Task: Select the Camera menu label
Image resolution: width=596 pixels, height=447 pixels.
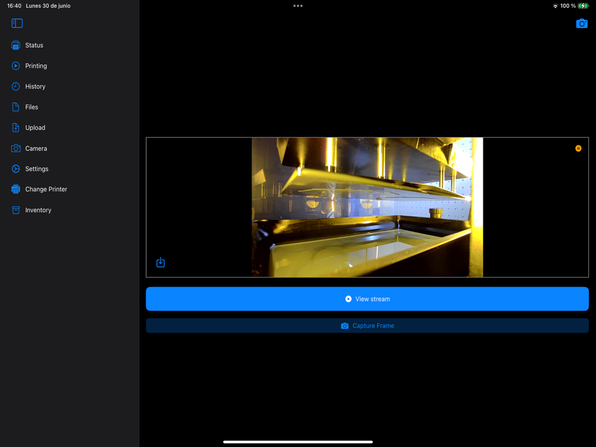Action: (36, 148)
